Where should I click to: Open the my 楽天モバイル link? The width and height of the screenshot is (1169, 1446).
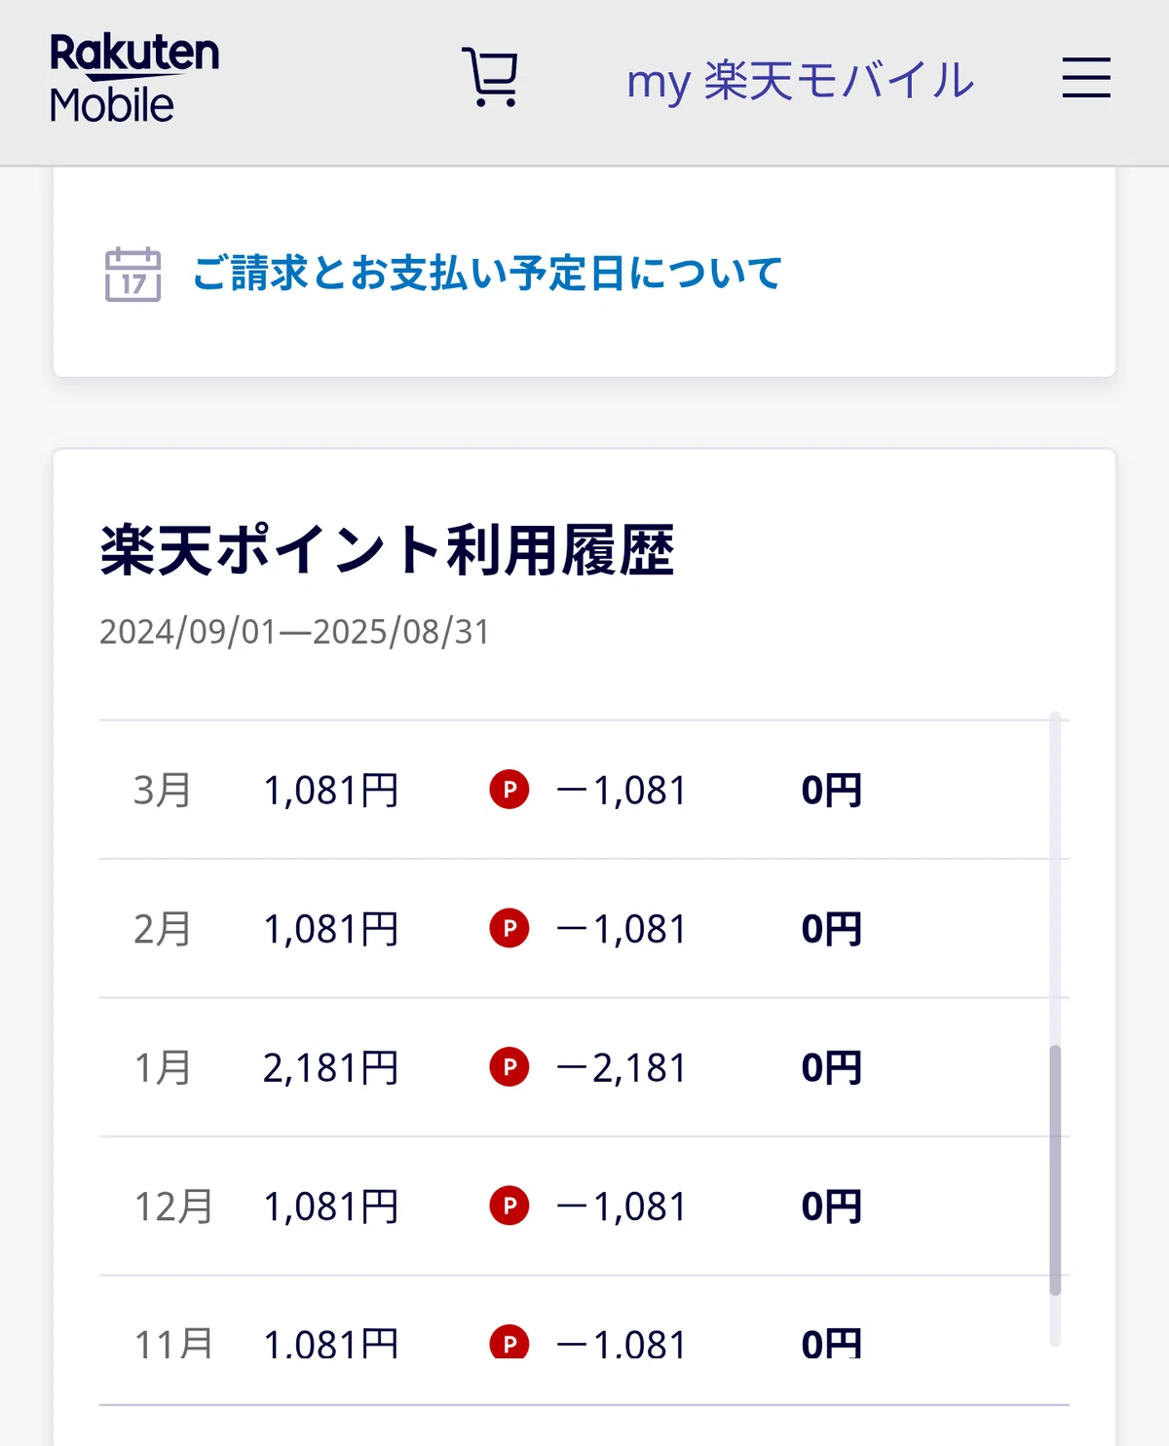(x=800, y=80)
